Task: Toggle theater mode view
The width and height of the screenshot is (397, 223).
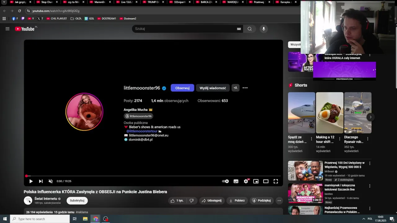Action: click(266, 181)
